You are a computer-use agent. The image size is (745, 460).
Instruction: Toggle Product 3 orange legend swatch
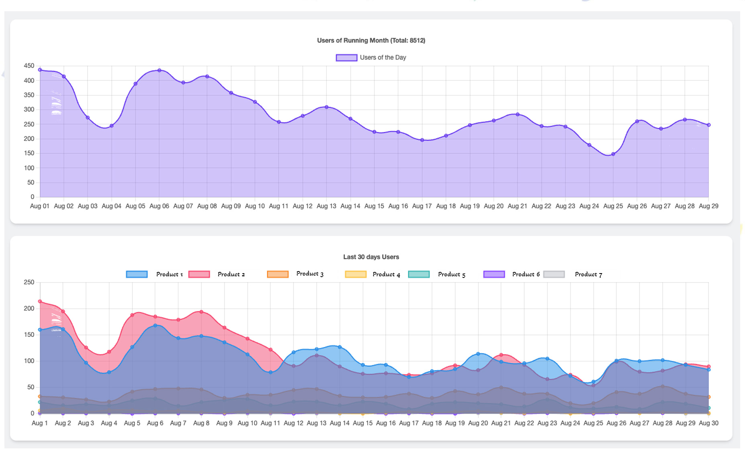(x=277, y=274)
